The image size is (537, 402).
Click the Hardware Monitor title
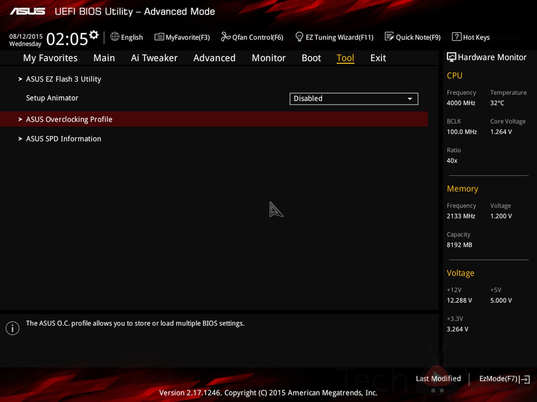[x=492, y=57]
